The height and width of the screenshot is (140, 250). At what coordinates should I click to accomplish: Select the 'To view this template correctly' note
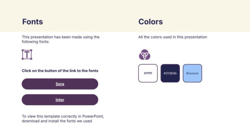click(x=63, y=119)
